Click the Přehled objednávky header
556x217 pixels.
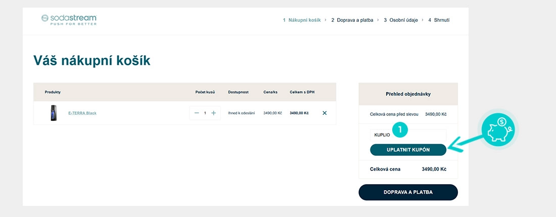click(x=408, y=94)
